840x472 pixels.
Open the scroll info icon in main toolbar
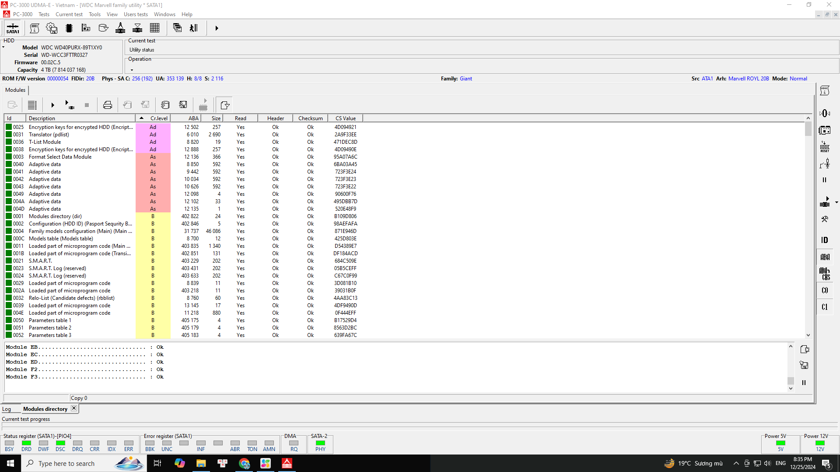click(x=35, y=28)
